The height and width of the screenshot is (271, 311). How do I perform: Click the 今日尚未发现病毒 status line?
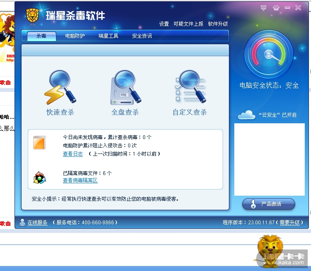pyautogui.click(x=107, y=137)
